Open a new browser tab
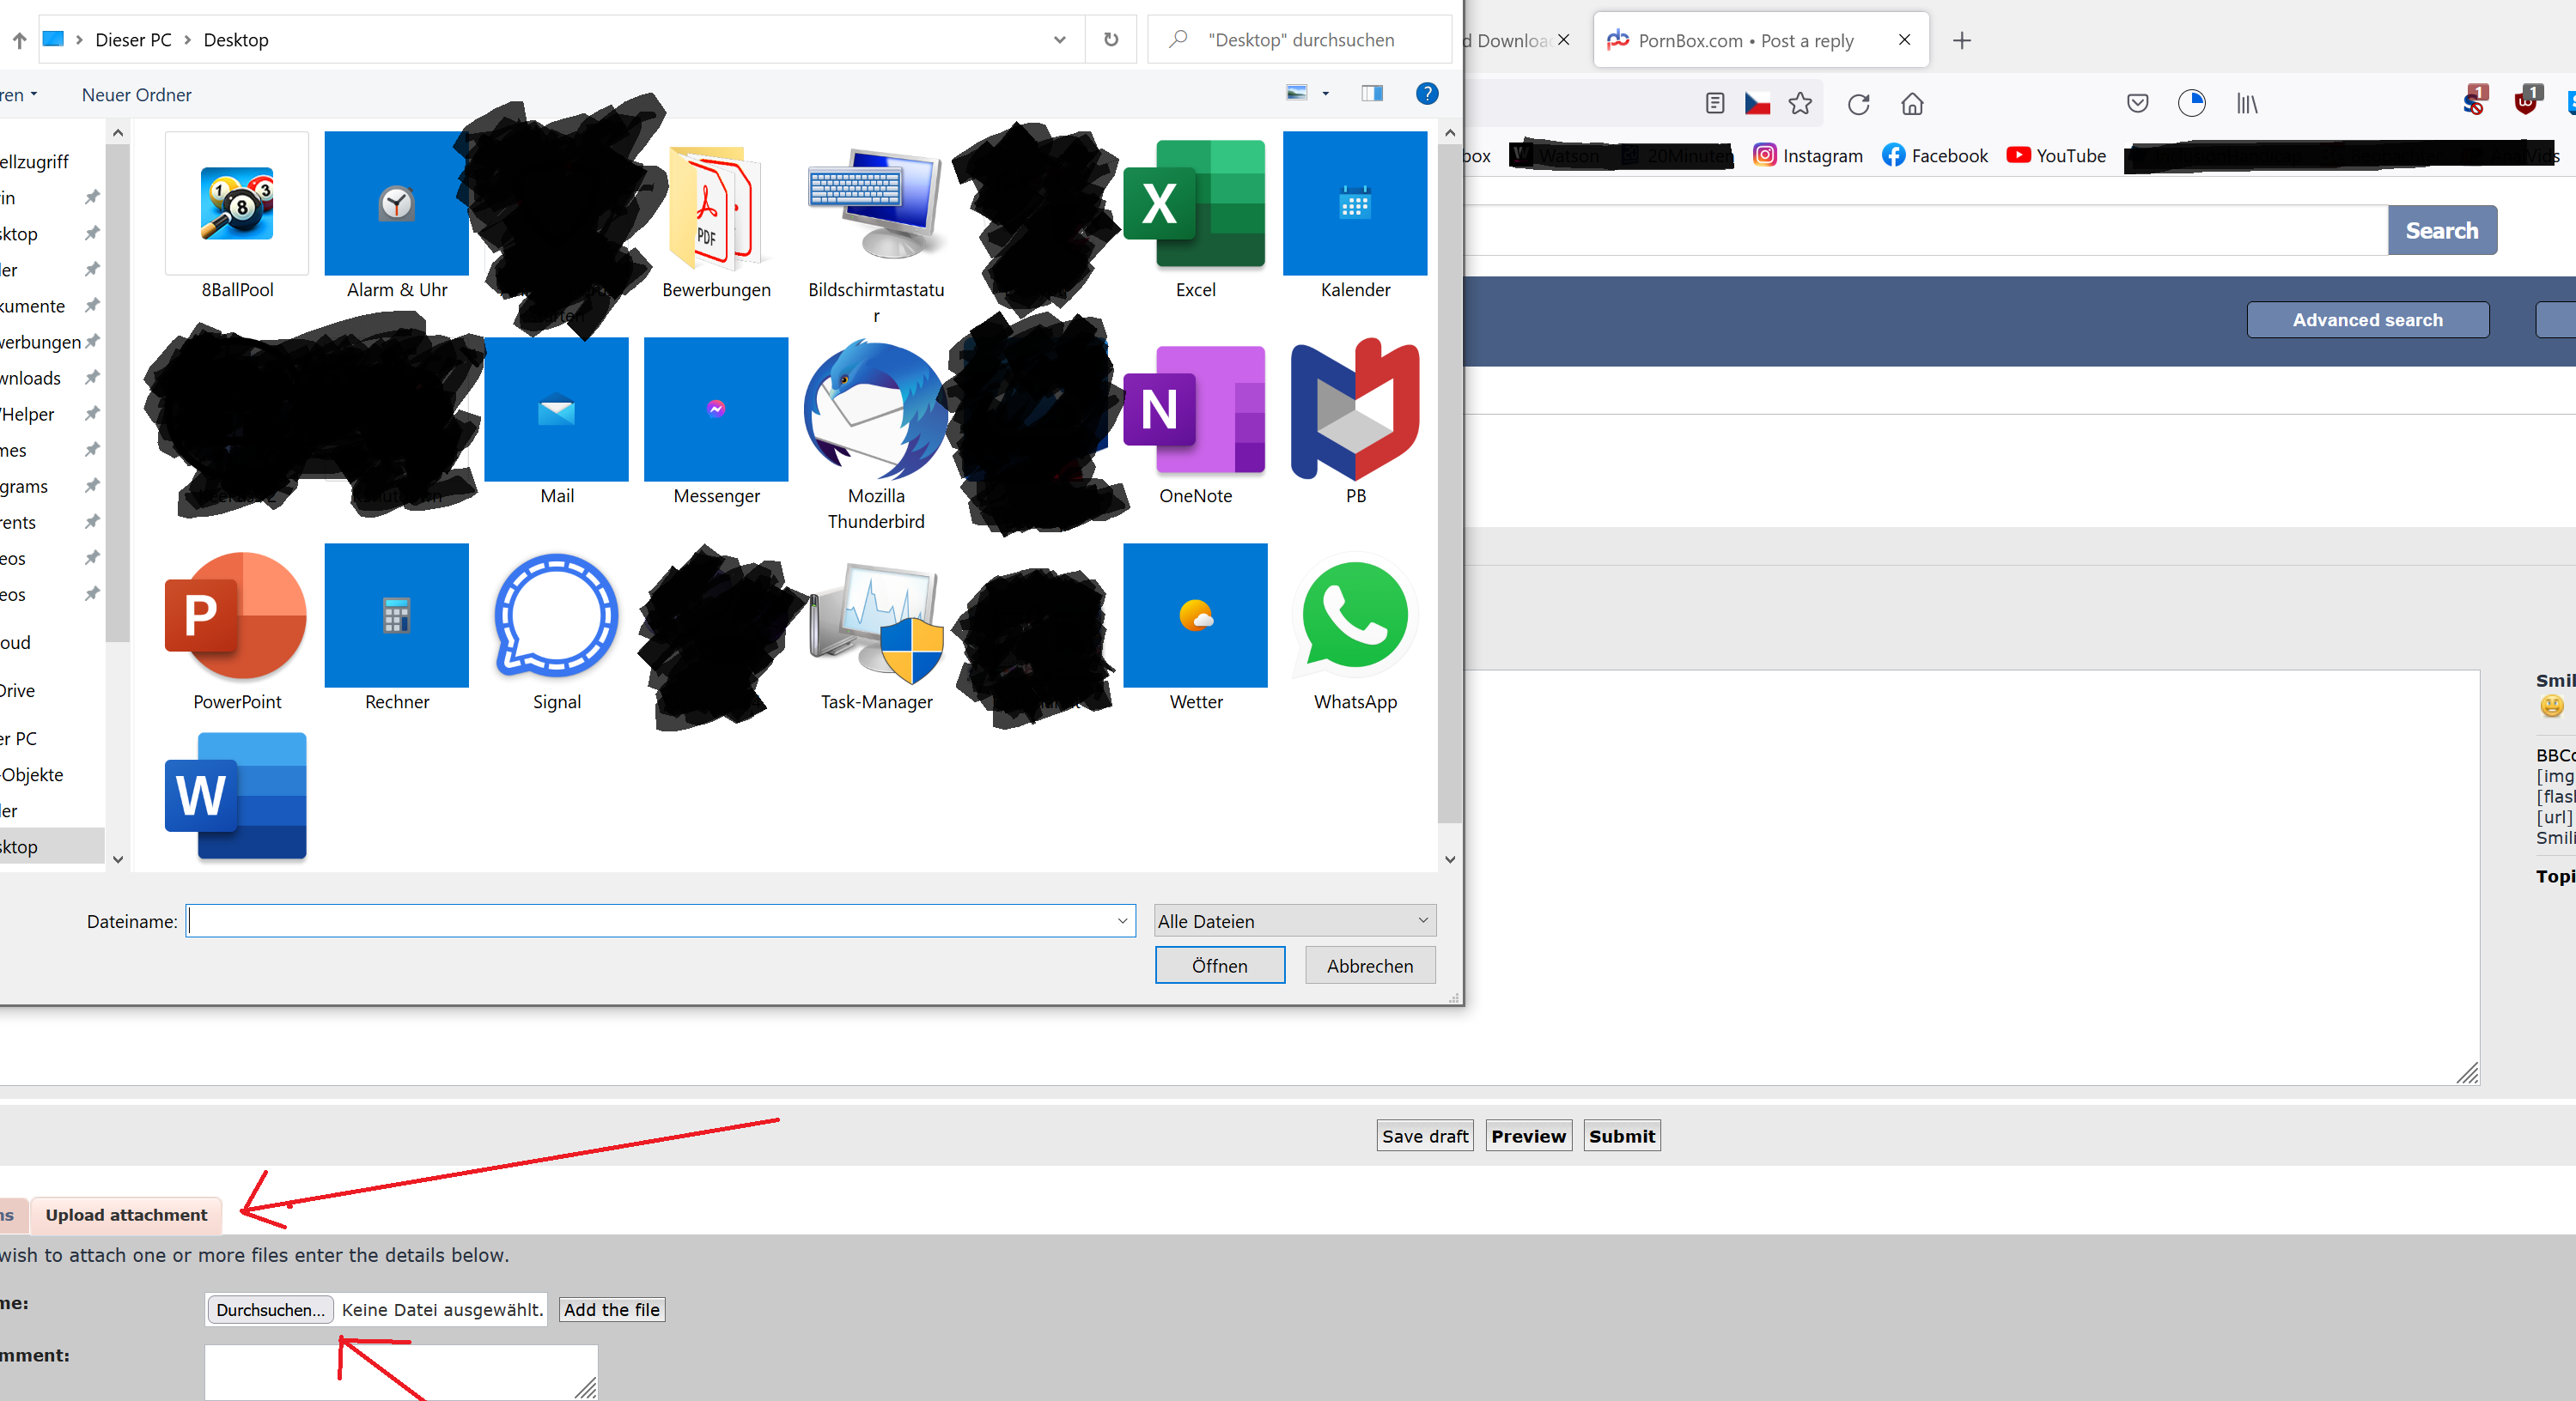 tap(1962, 40)
